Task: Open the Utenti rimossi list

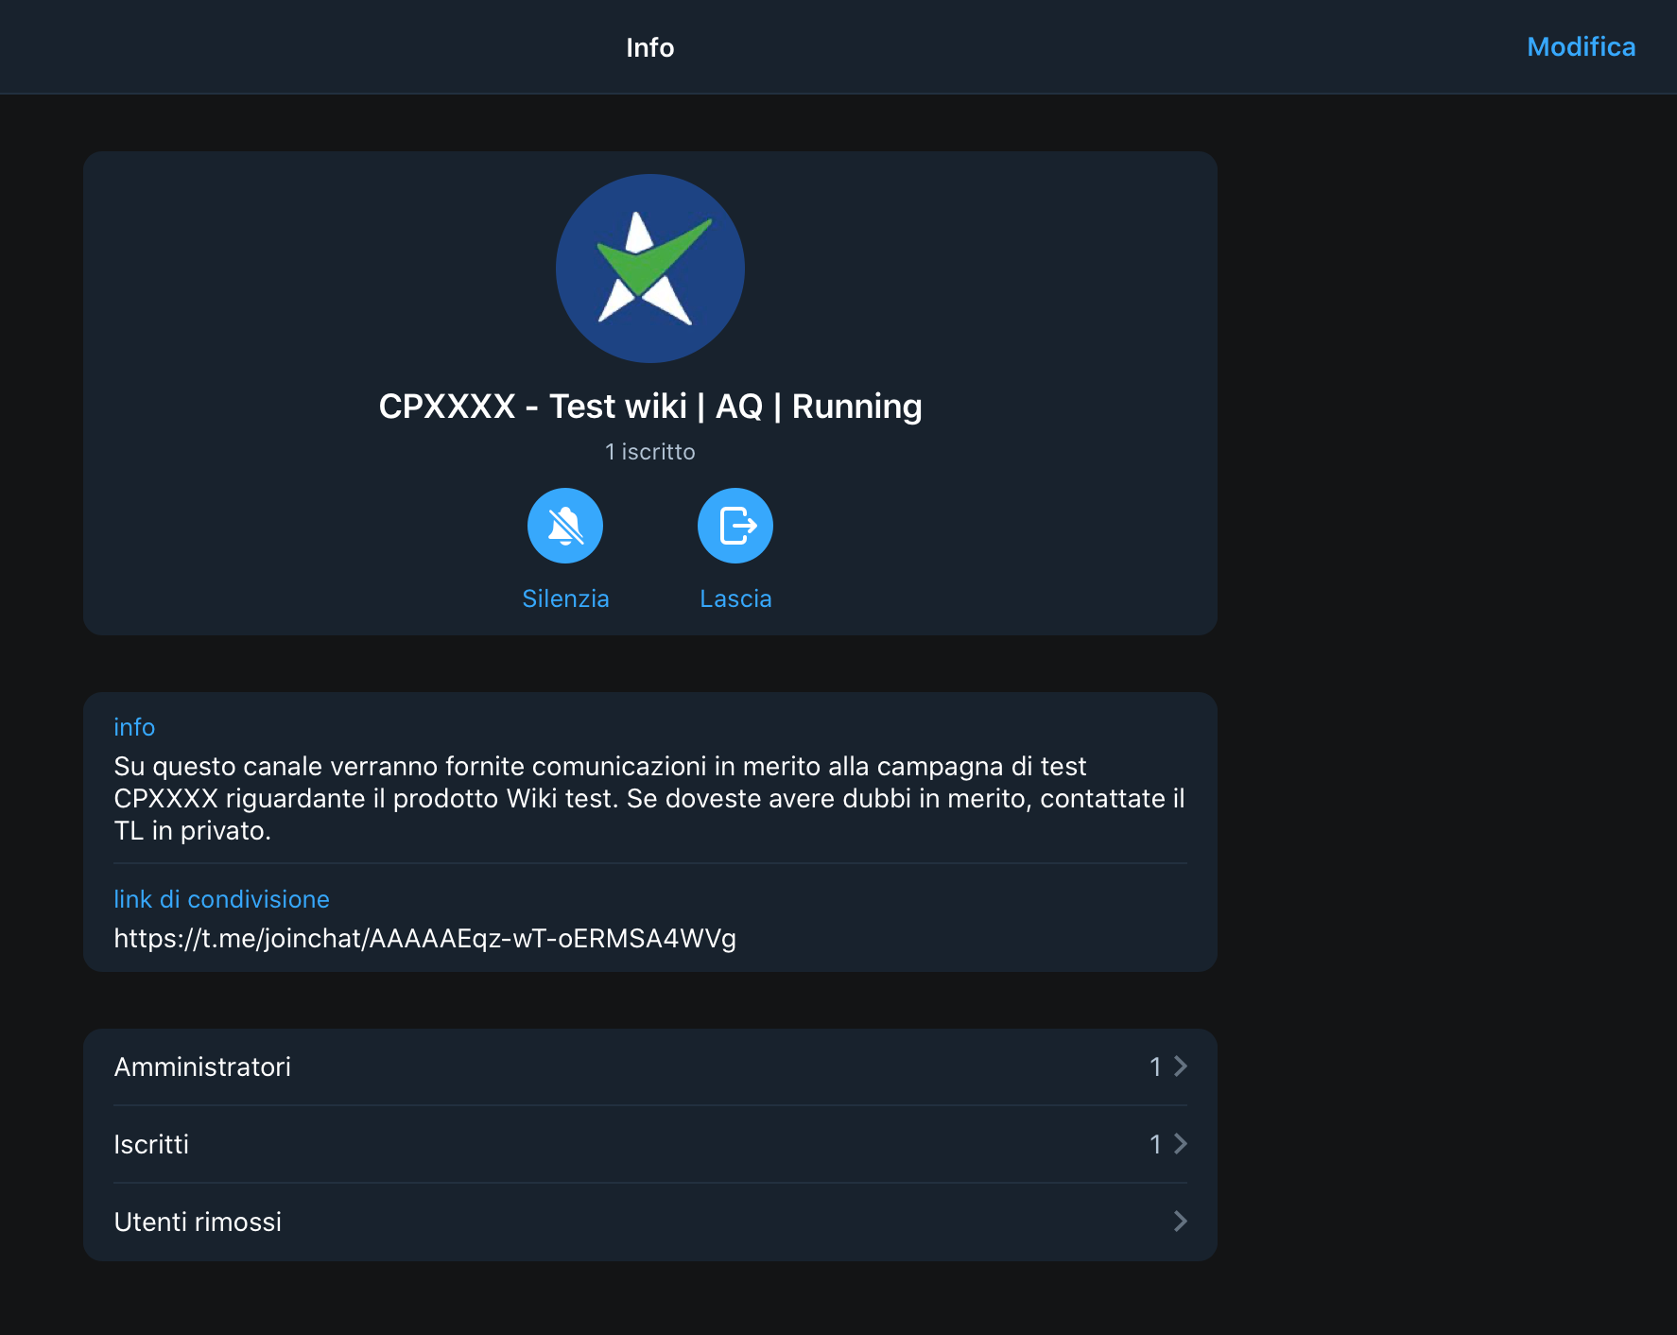Action: (650, 1222)
